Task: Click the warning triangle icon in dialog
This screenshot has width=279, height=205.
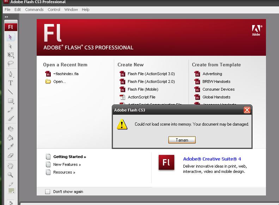Action: coord(122,124)
